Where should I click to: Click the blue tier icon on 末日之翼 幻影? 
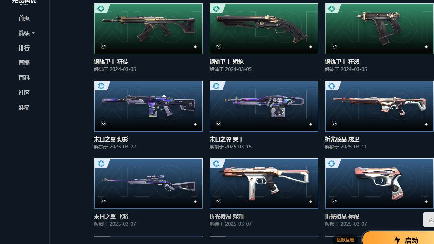tap(101, 86)
